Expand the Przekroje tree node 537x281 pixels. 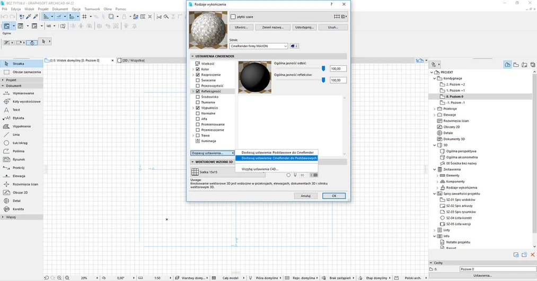[x=435, y=109]
